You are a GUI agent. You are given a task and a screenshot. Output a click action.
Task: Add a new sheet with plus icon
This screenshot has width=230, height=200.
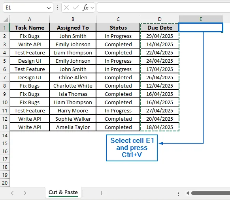click(x=102, y=193)
